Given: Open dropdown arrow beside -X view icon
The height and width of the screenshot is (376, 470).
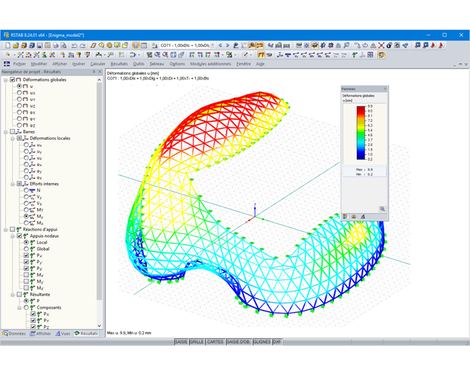Looking at the screenshot, I should (x=223, y=55).
